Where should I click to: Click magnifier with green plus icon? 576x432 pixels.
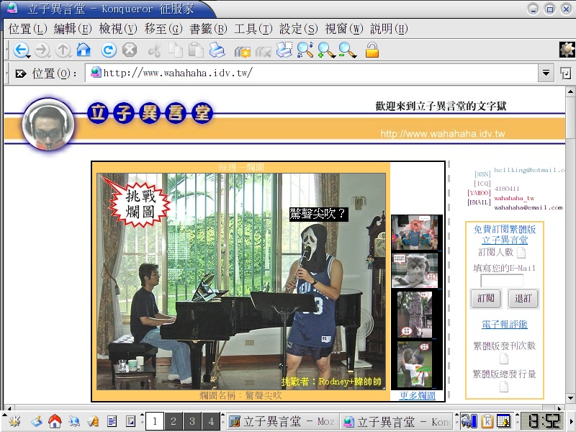tap(325, 50)
